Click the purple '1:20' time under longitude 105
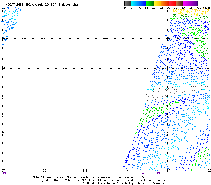 click(x=3, y=173)
